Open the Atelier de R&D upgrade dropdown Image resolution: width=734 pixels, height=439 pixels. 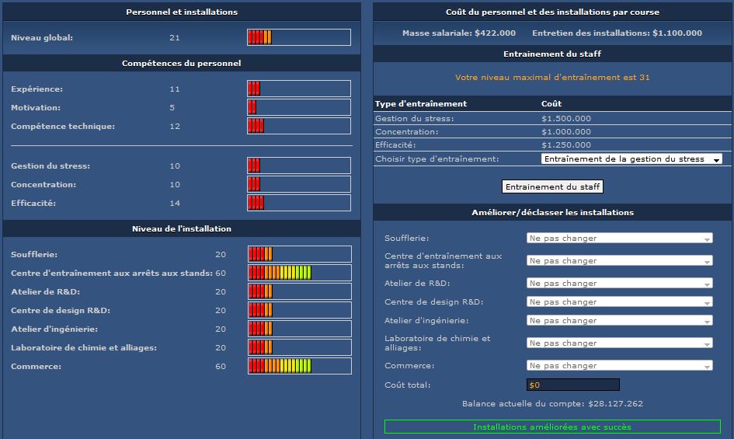pyautogui.click(x=619, y=283)
